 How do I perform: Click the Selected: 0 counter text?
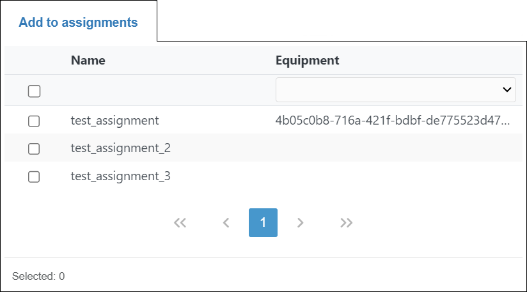pos(38,277)
